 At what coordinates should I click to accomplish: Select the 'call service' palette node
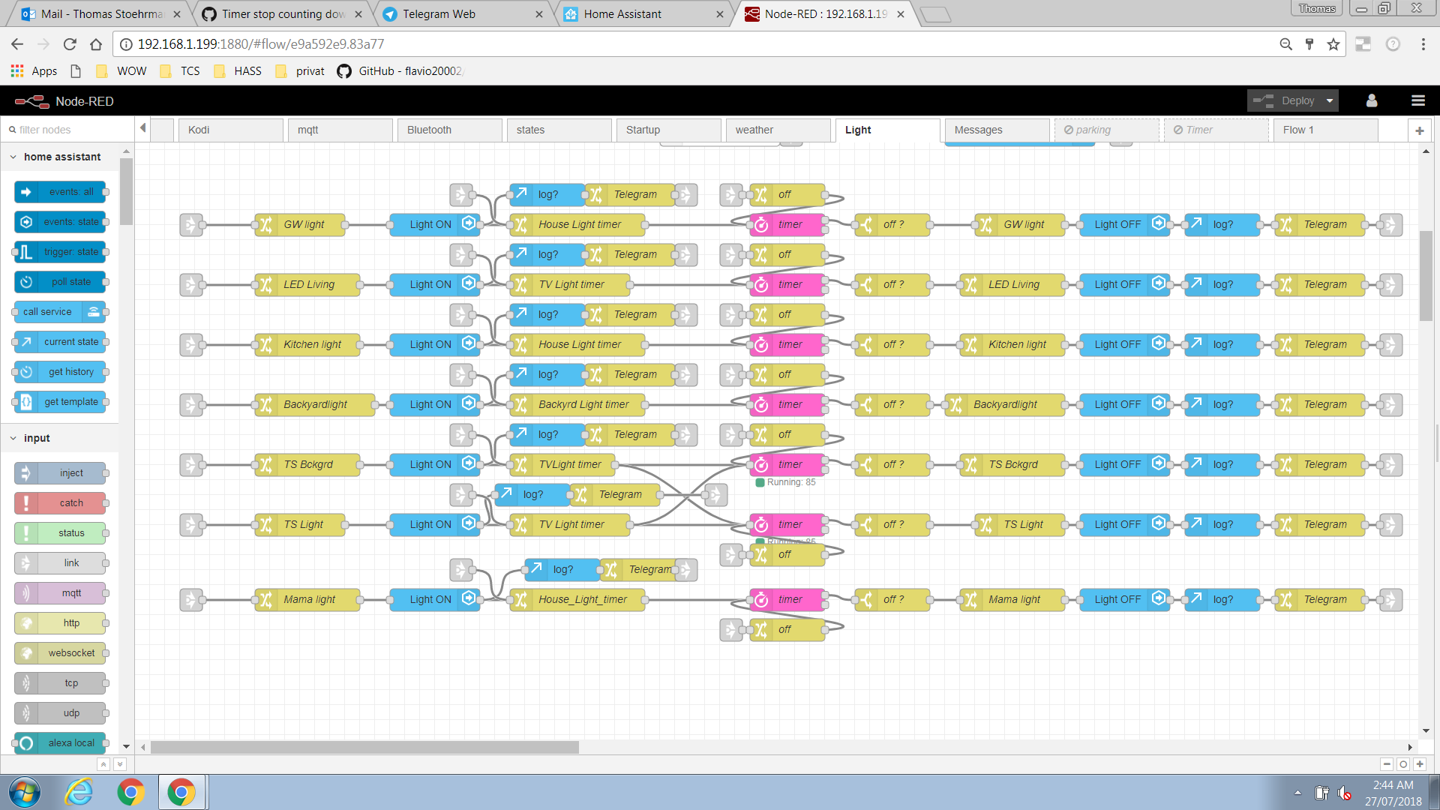pyautogui.click(x=60, y=312)
